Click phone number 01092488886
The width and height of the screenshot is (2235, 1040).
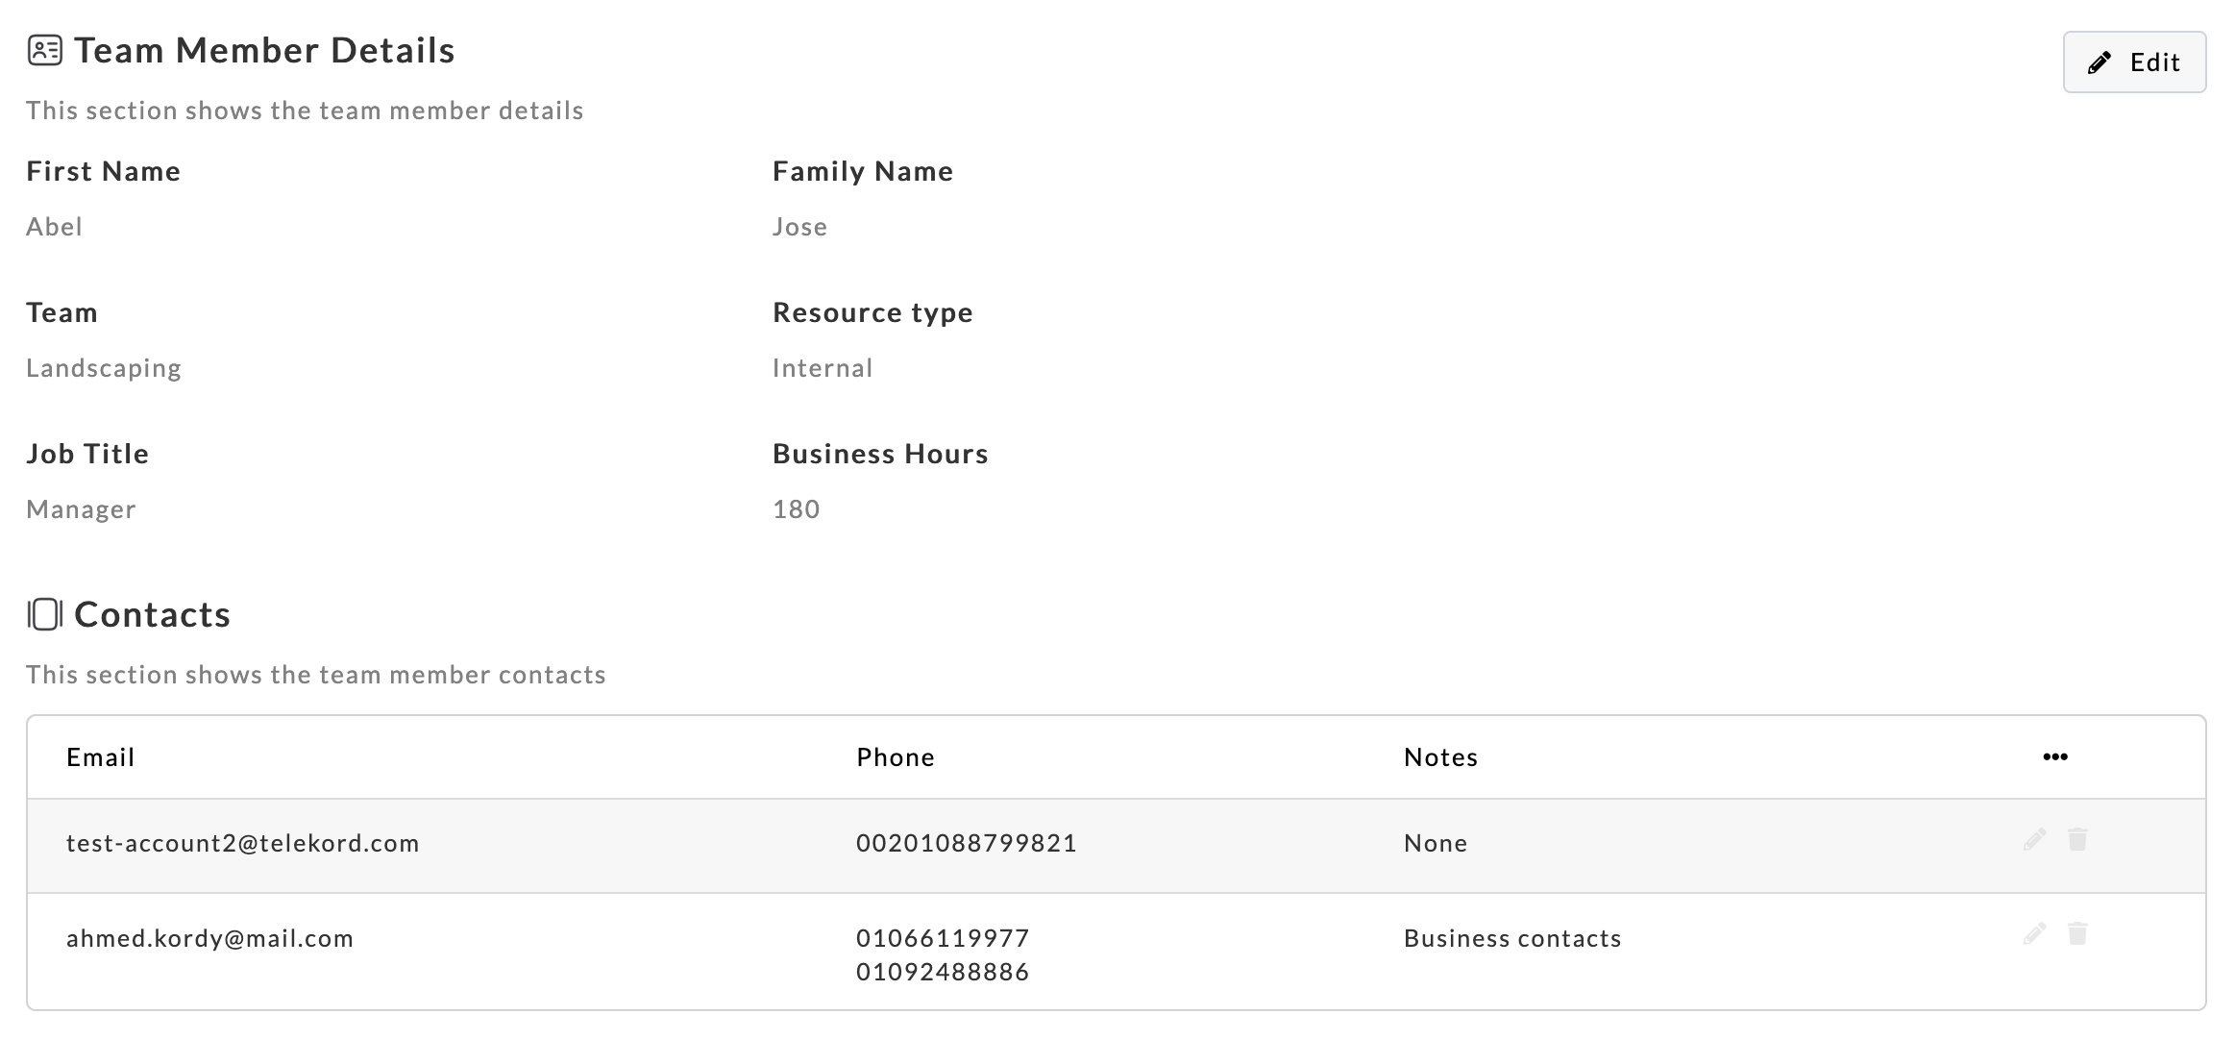click(x=943, y=972)
